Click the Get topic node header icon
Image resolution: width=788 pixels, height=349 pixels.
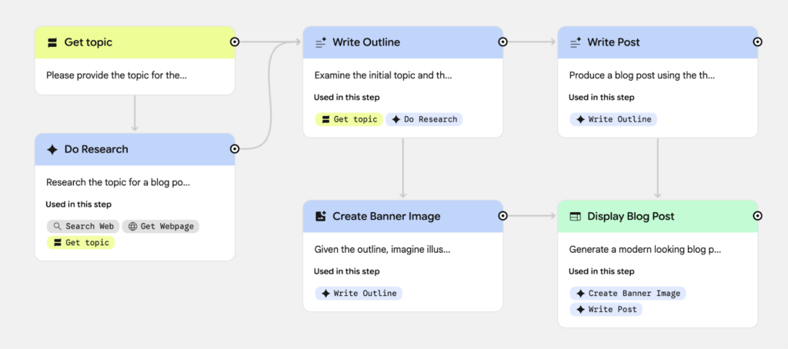coord(52,43)
